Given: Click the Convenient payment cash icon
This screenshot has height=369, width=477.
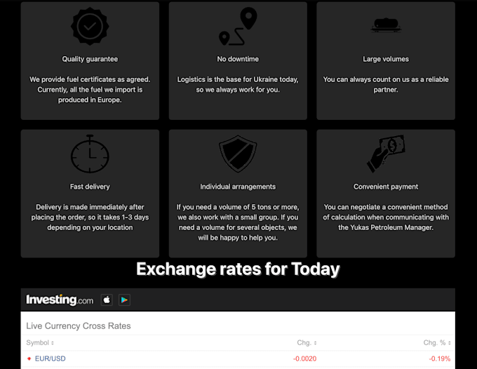Looking at the screenshot, I should pos(386,154).
